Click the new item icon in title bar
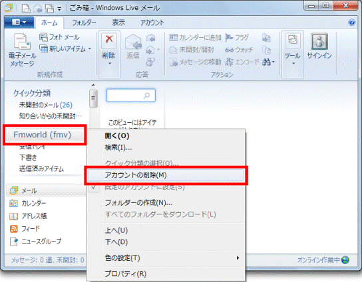The height and width of the screenshot is (282, 362). 26,9
